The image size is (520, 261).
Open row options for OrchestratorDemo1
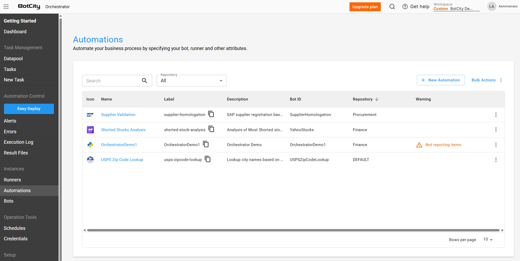pos(496,145)
